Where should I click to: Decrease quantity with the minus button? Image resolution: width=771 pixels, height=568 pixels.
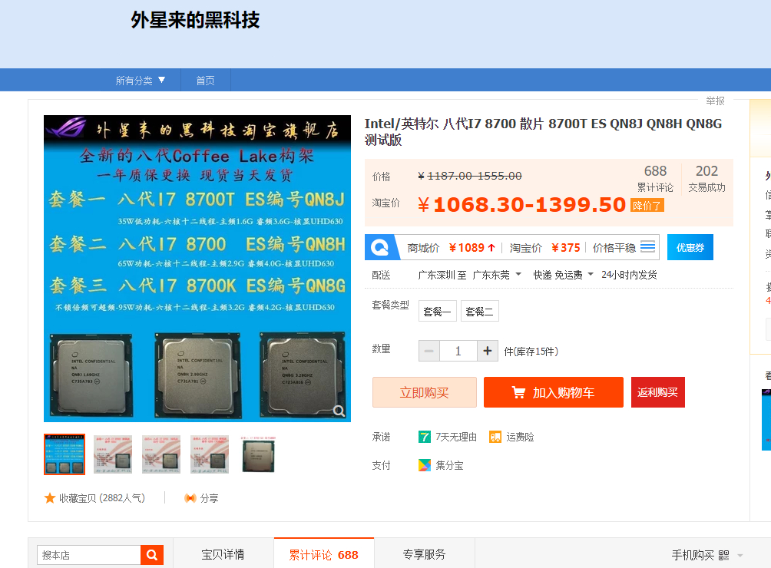click(x=429, y=351)
